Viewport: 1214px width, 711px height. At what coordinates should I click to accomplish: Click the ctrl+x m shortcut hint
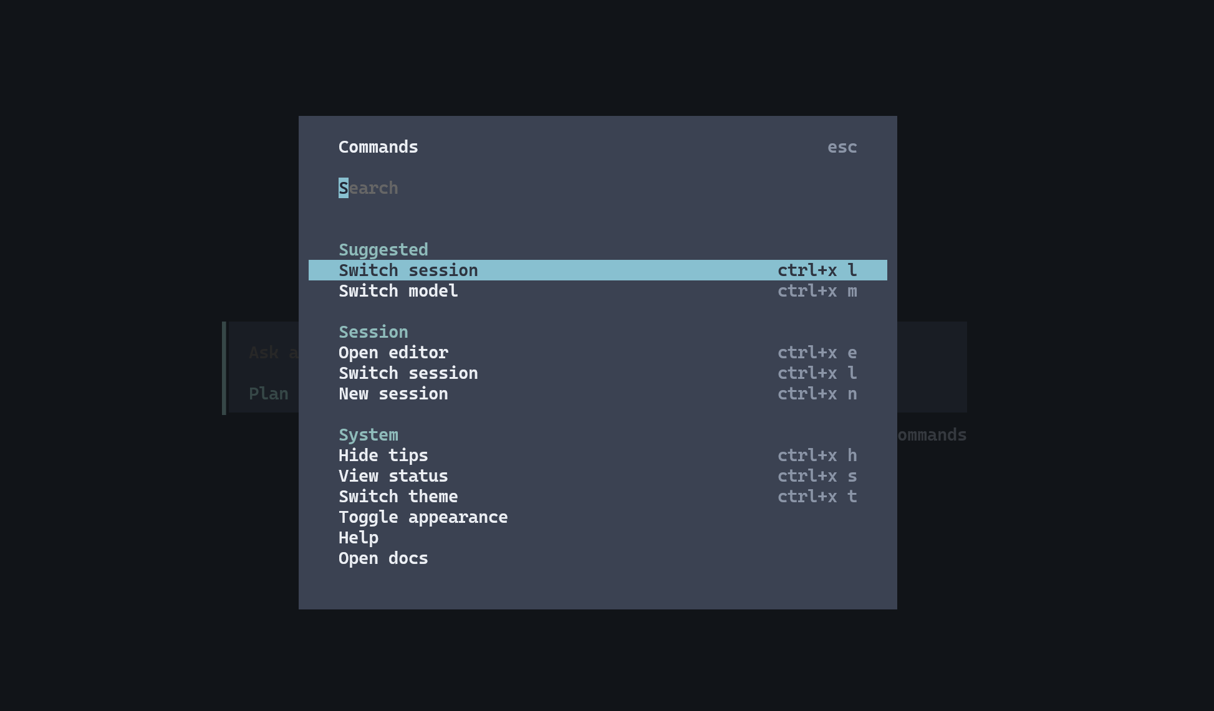pos(817,291)
